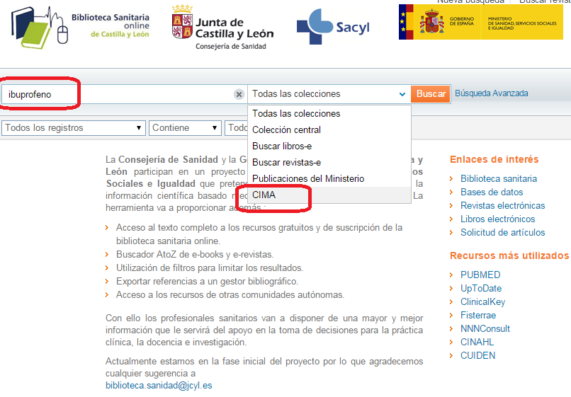Screen dimensions: 571x397
Task: Clear the search box with the X icon
Action: point(239,94)
